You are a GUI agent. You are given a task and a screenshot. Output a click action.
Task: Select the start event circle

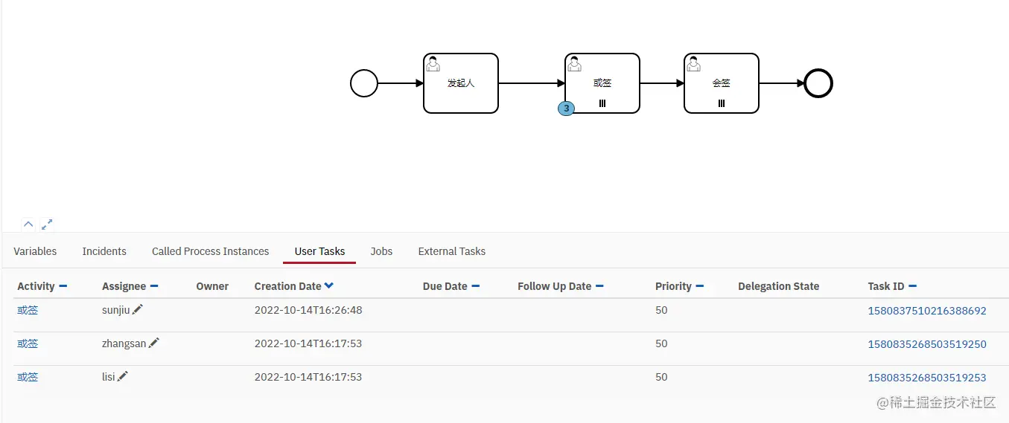click(x=364, y=83)
